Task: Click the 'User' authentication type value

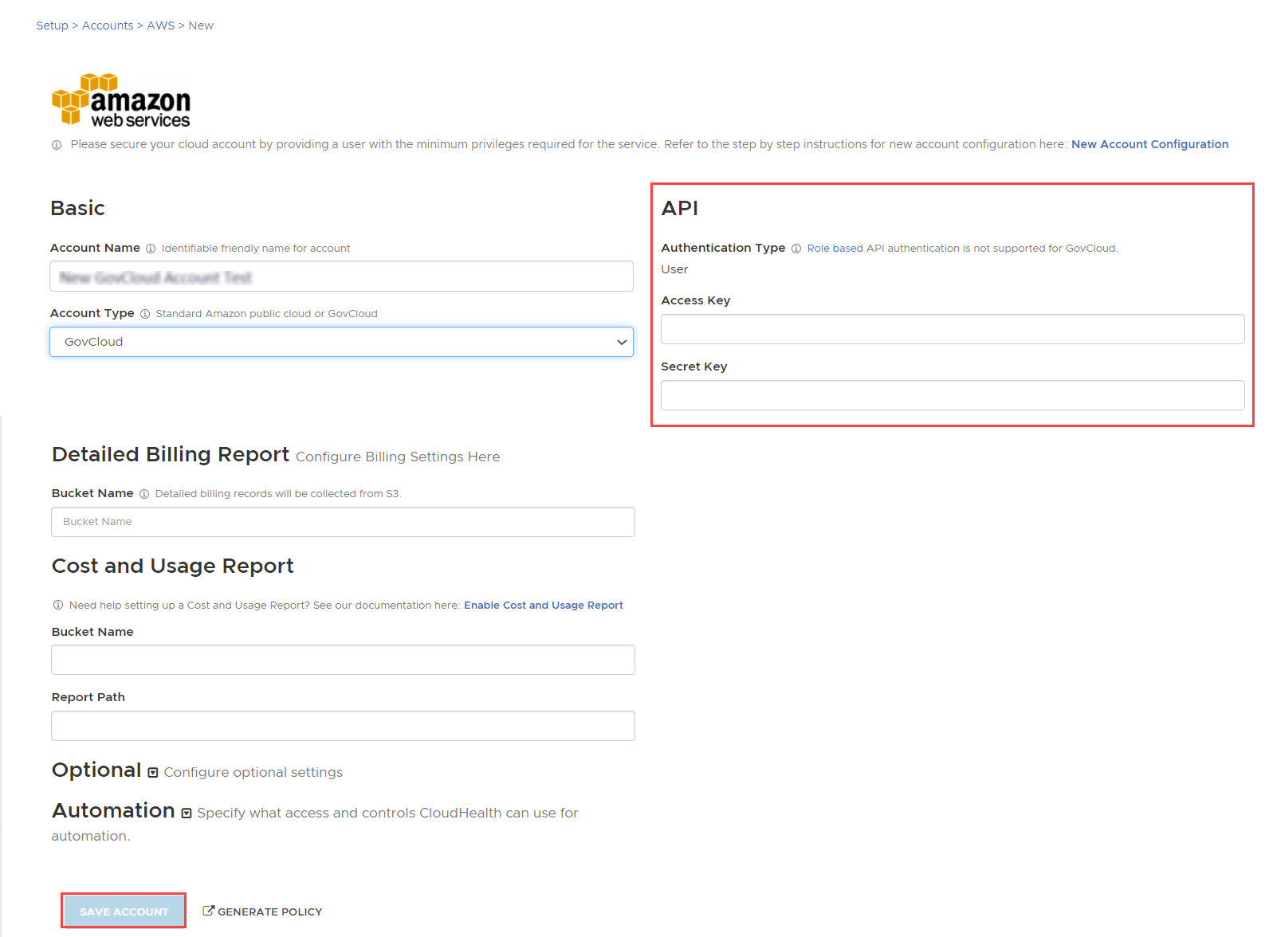Action: [674, 269]
